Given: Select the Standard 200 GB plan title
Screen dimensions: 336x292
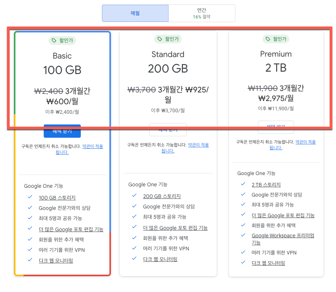Looking at the screenshot, I should (x=168, y=62).
